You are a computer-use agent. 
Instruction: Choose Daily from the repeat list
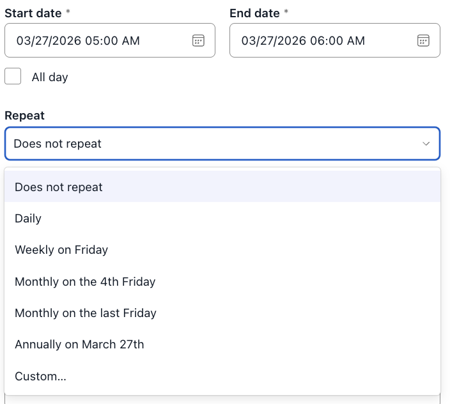(x=28, y=219)
